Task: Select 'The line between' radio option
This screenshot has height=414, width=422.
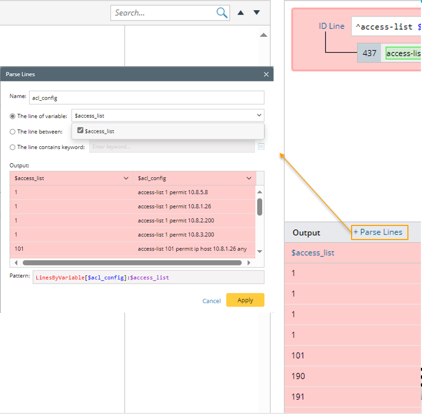Action: [x=12, y=132]
